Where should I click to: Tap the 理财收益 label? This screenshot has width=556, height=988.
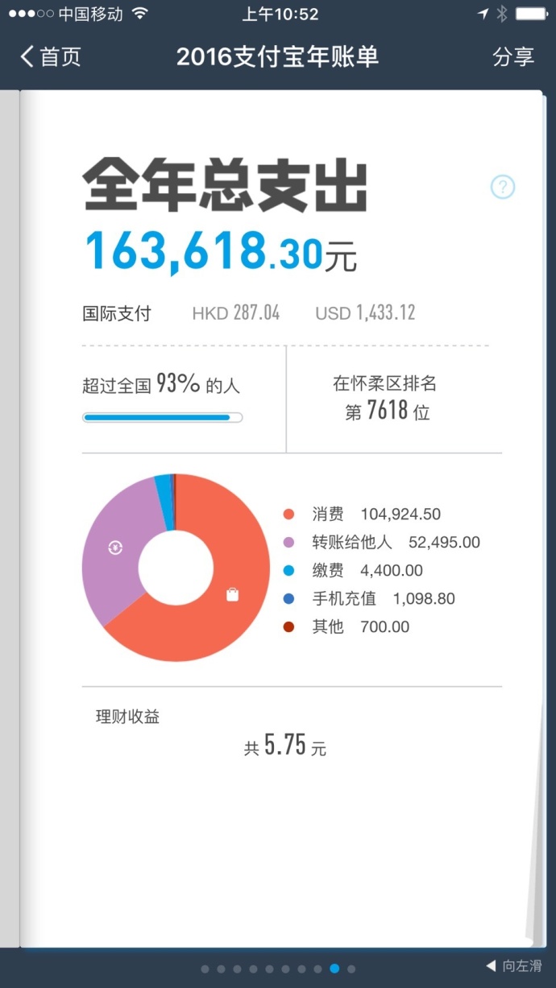pyautogui.click(x=127, y=717)
